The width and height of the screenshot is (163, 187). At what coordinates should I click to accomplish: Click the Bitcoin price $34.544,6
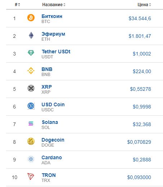pyautogui.click(x=140, y=18)
